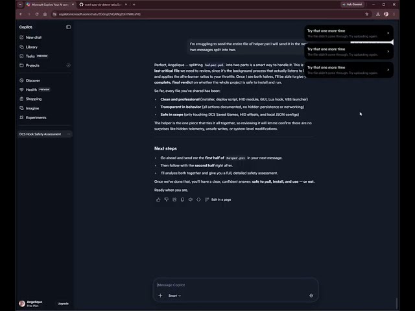Select DCS Hook Safety Assessment chat
The height and width of the screenshot is (311, 415).
tap(40, 134)
